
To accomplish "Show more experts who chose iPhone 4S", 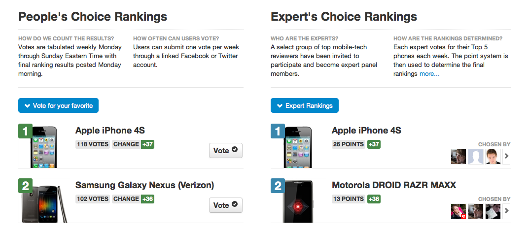I will pos(506,157).
